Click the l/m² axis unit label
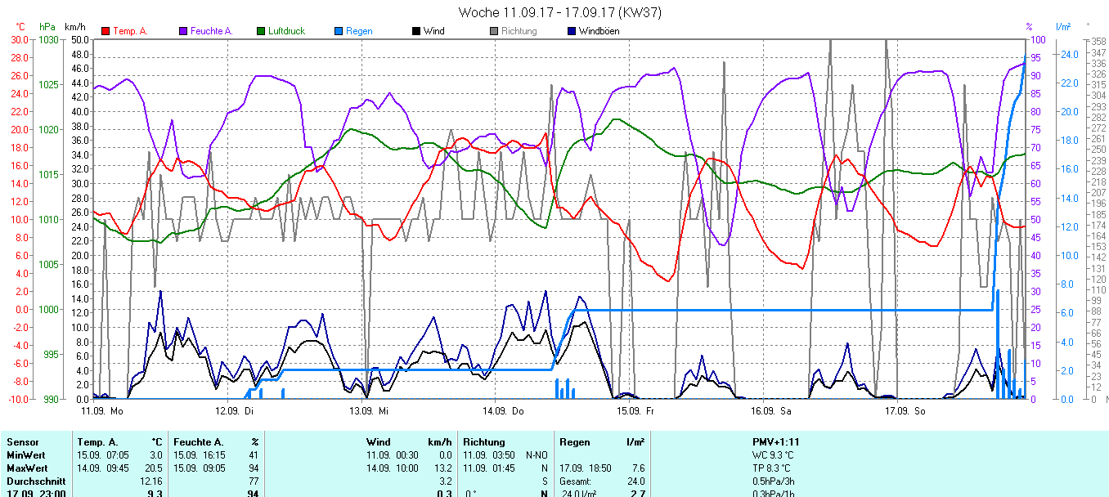 (x=1062, y=27)
